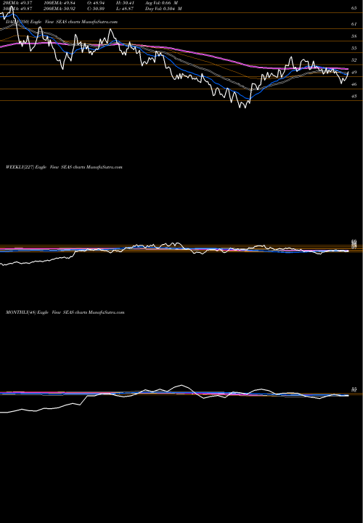Click the monthly chart's 55 axis label
This screenshot has width=363, height=523.
[354, 389]
